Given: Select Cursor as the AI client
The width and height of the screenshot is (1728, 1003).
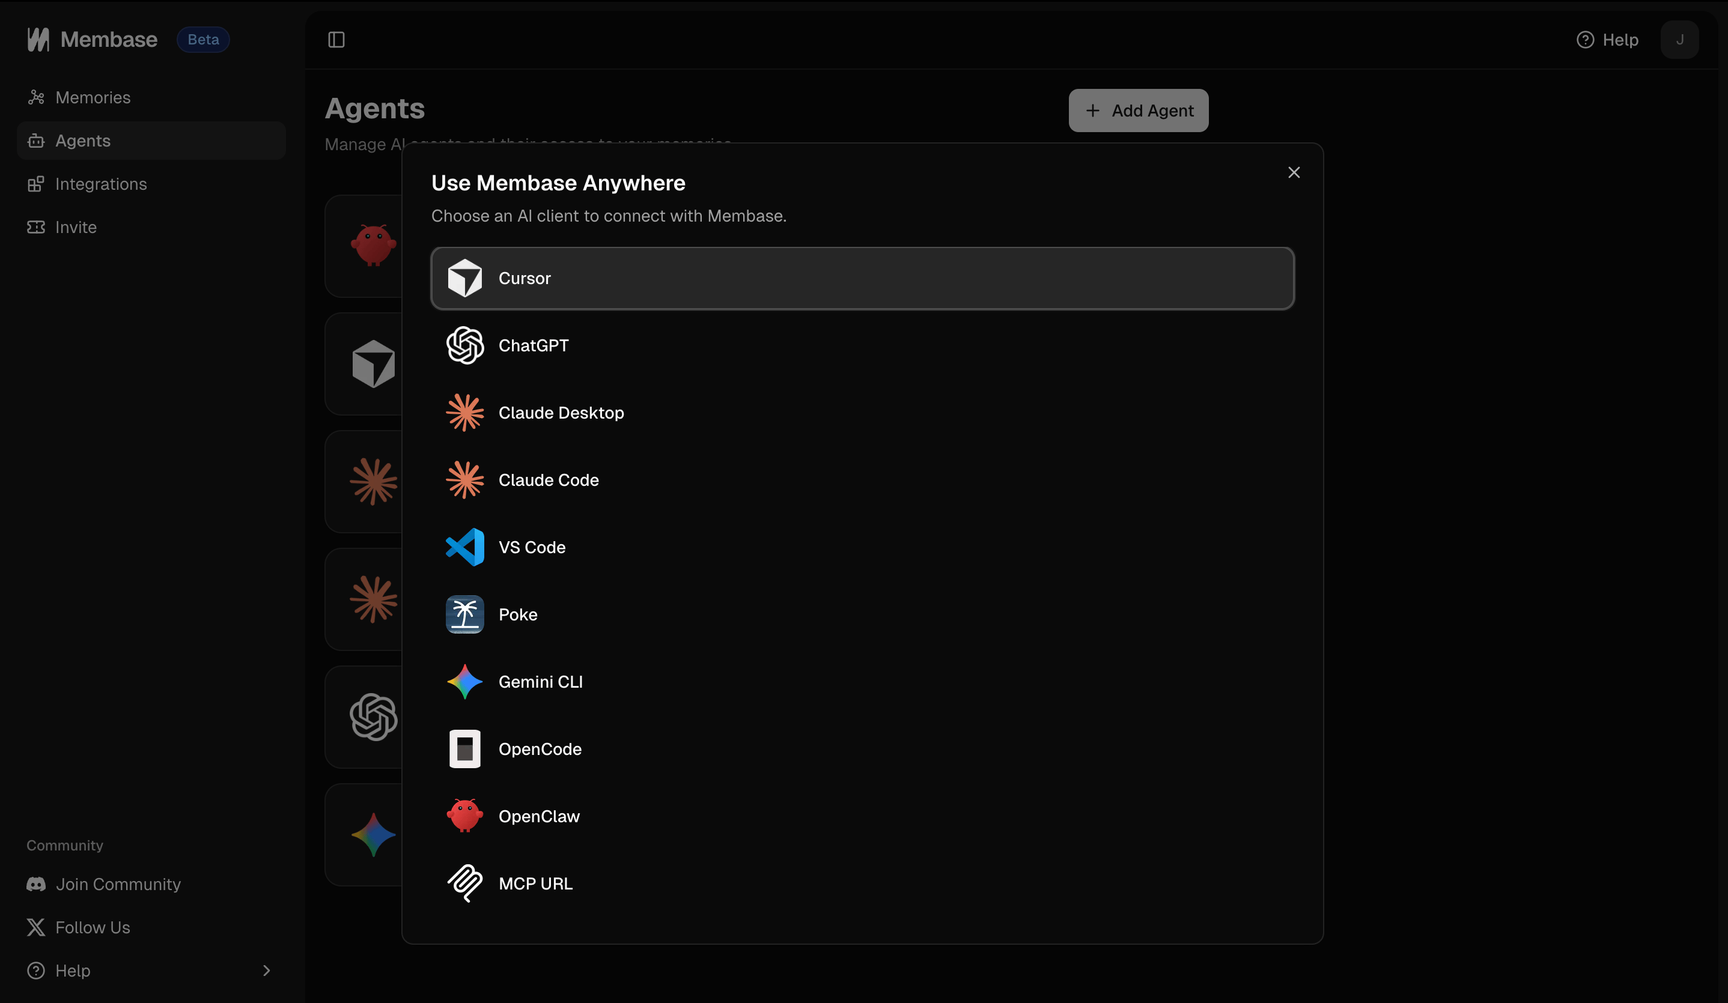Looking at the screenshot, I should pyautogui.click(x=863, y=278).
